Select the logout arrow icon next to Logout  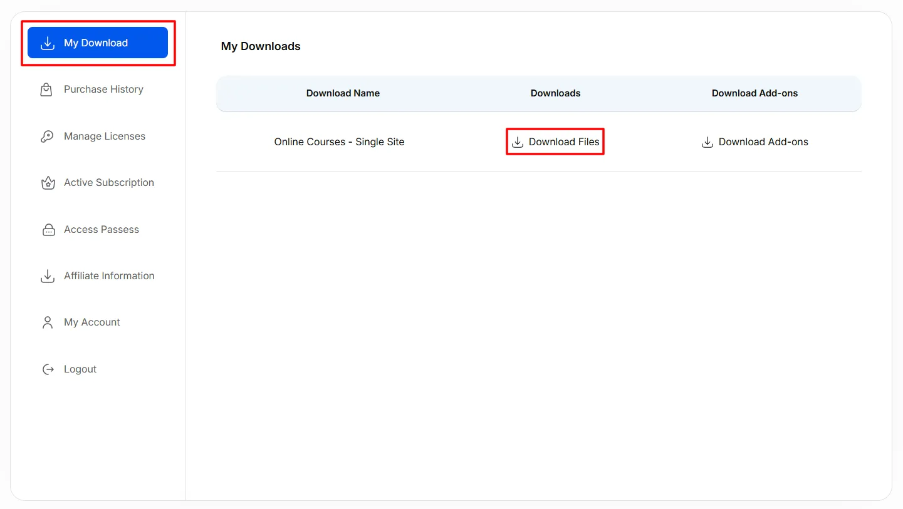click(x=47, y=369)
